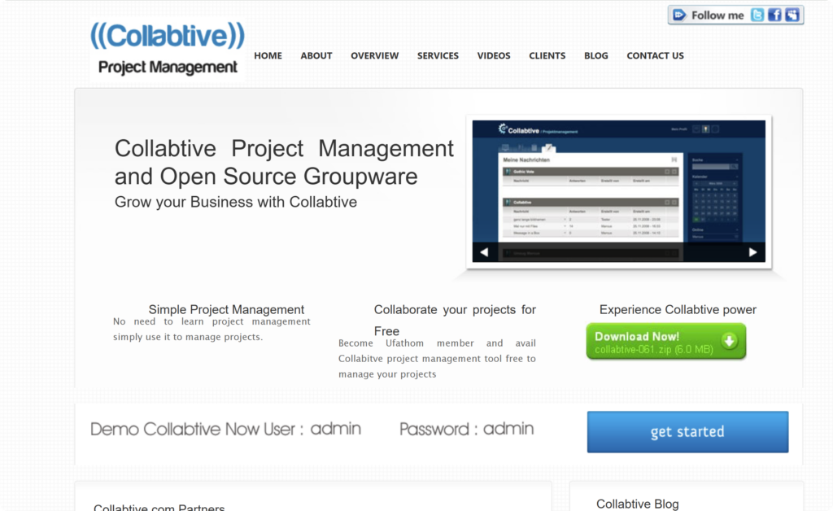Visit the BLOG page from navigation
This screenshot has width=833, height=511.
coord(595,56)
